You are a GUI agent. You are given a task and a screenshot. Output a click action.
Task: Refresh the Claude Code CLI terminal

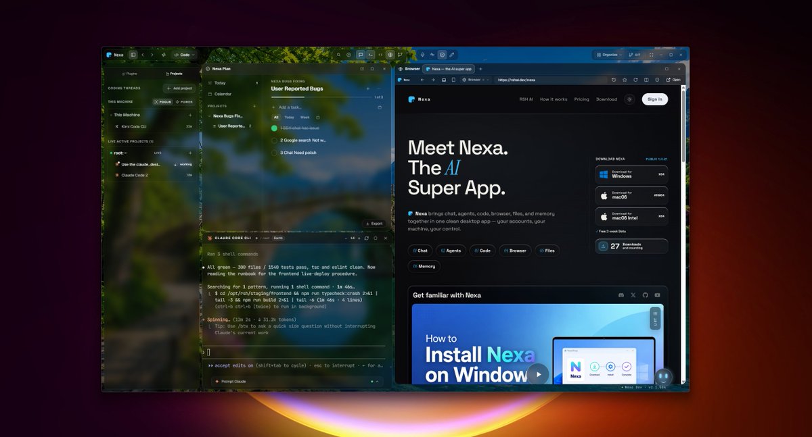click(367, 238)
